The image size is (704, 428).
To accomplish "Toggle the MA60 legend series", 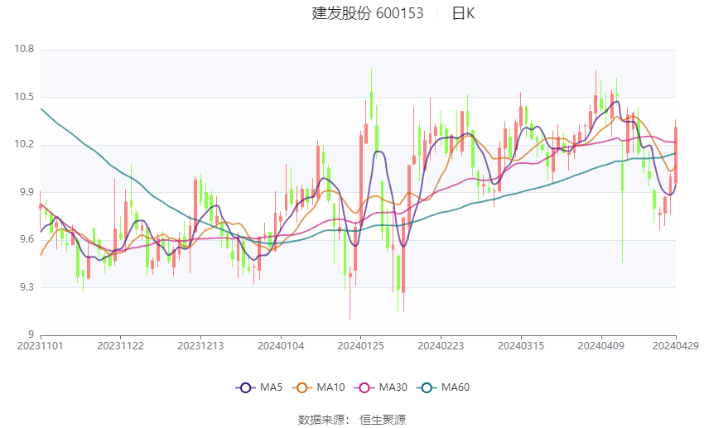I will [x=443, y=387].
